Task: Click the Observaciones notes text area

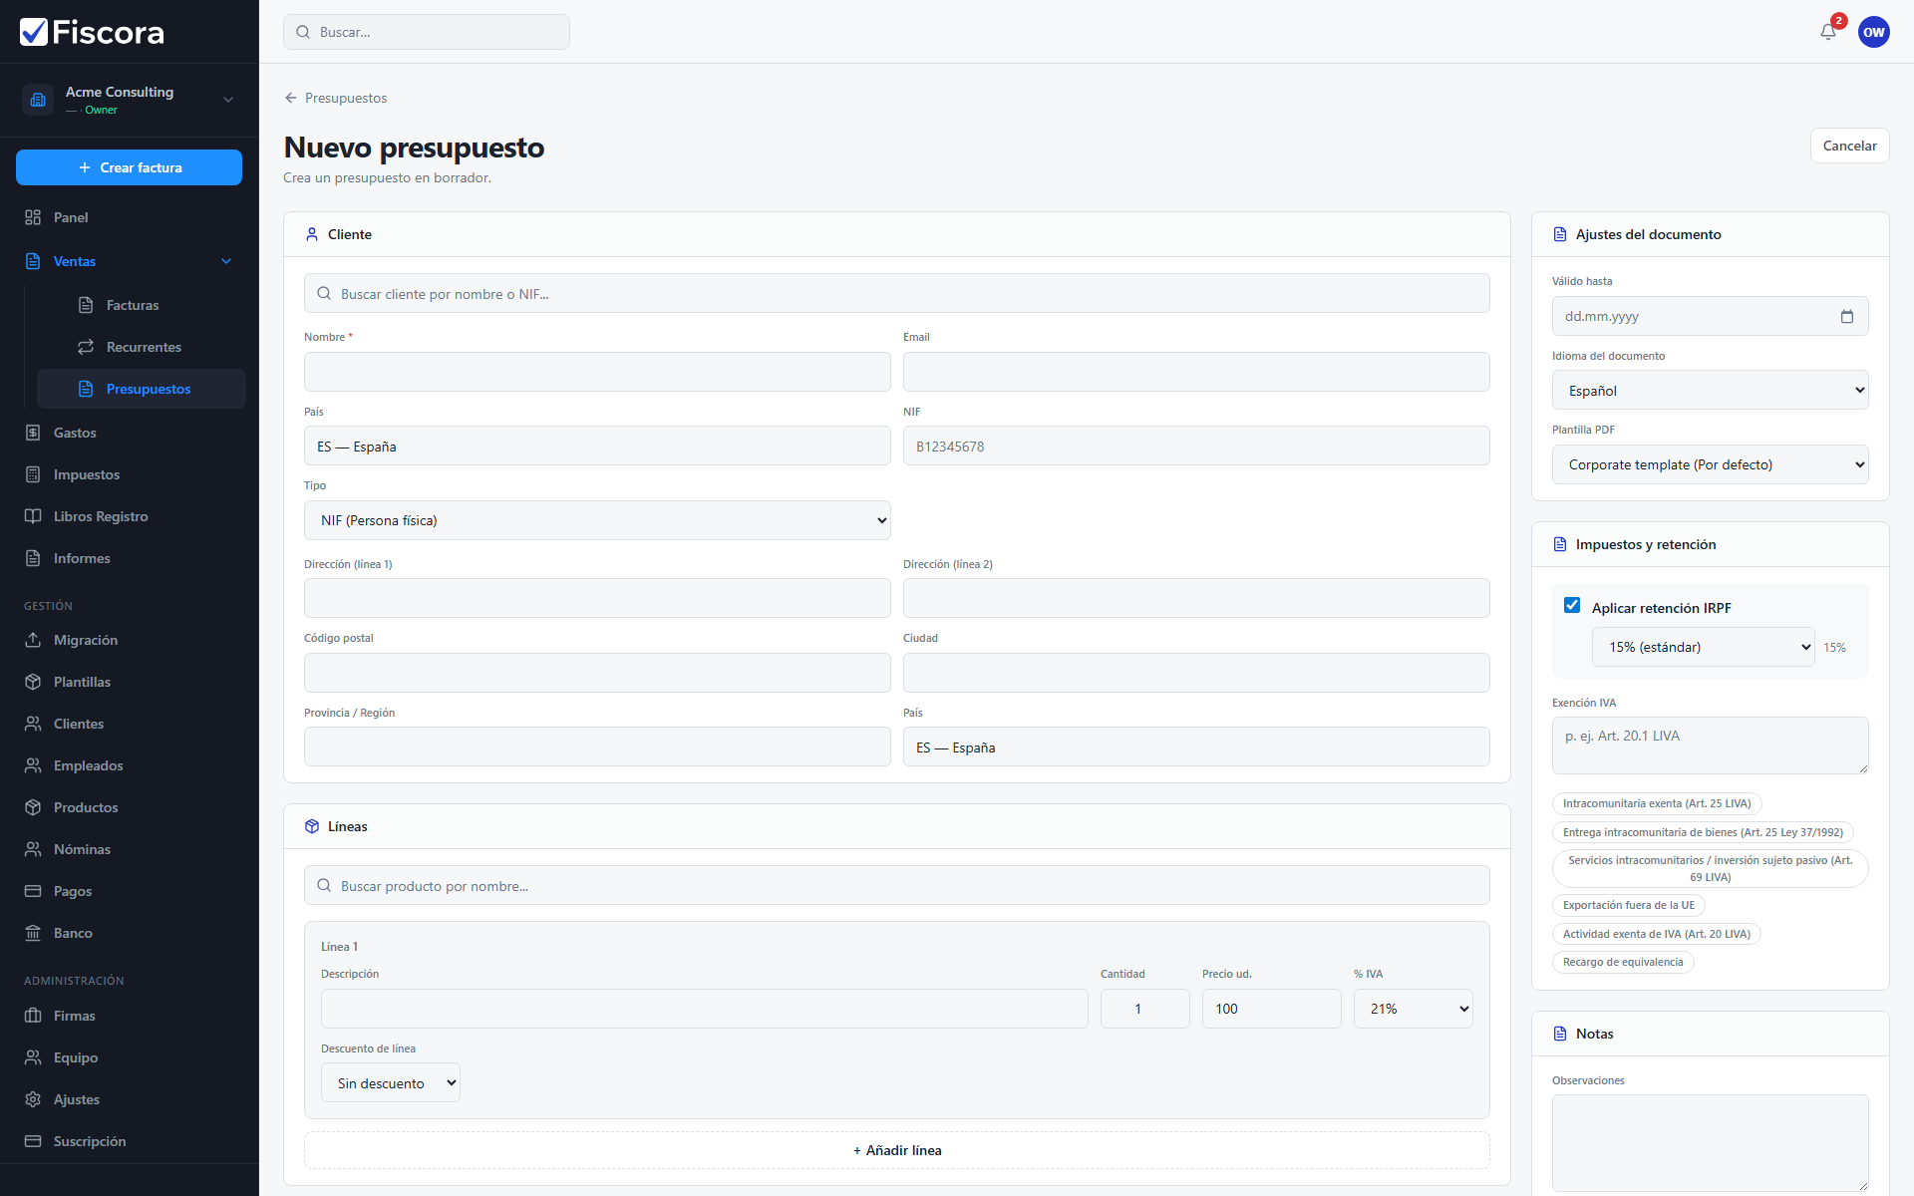Action: point(1710,1142)
